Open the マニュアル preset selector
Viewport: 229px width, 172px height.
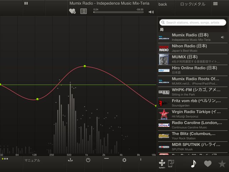coord(32,161)
